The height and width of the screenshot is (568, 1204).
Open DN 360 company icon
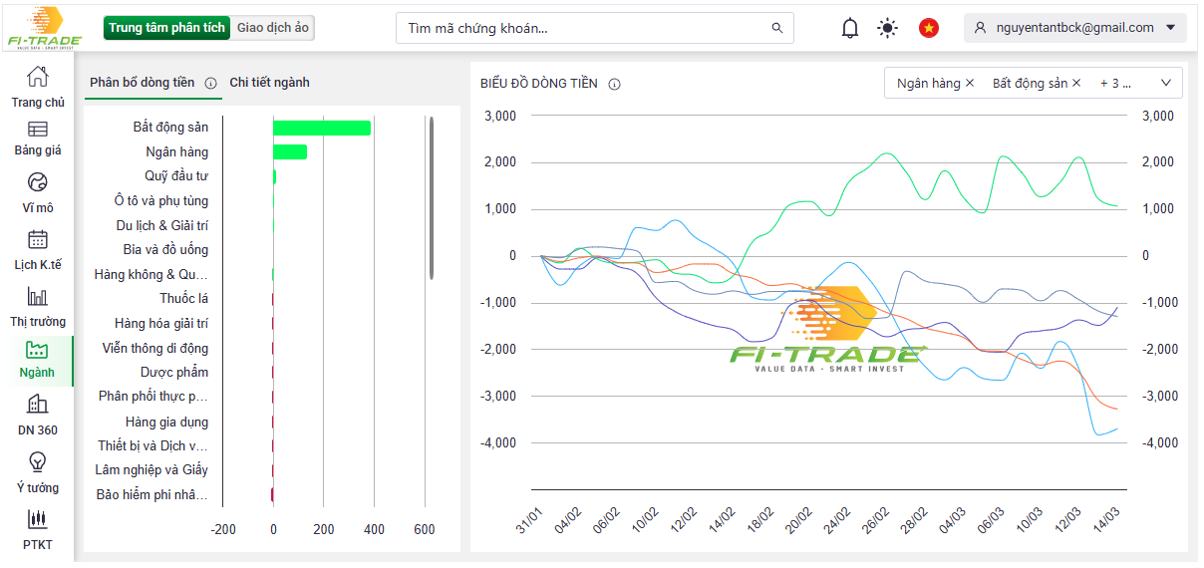(37, 405)
